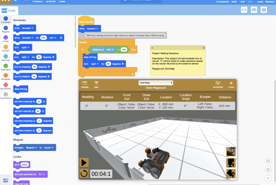This screenshot has width=276, height=185.
Task: Hide the playground dashboard
Action: pyautogui.click(x=96, y=85)
